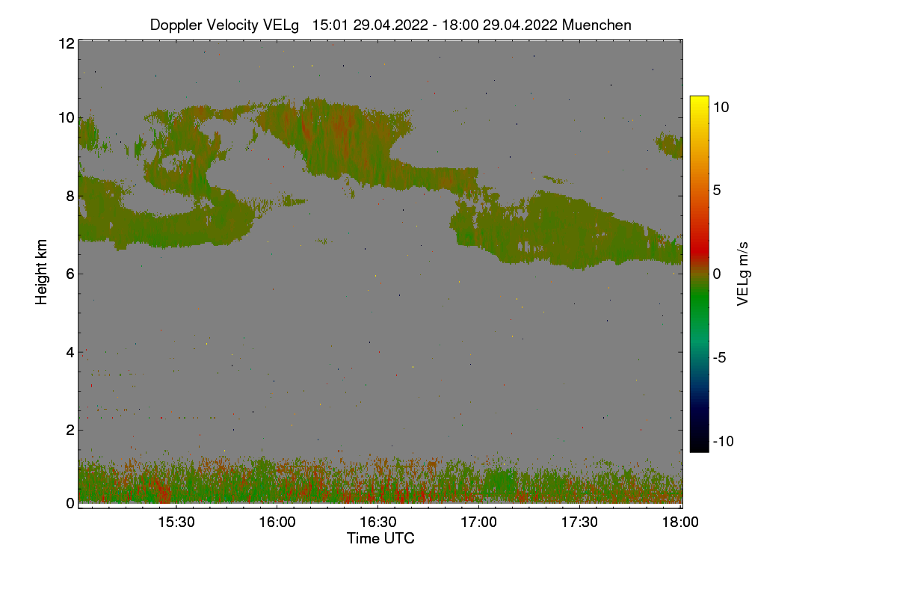Click the 16:30 time axis tick label

tap(377, 523)
